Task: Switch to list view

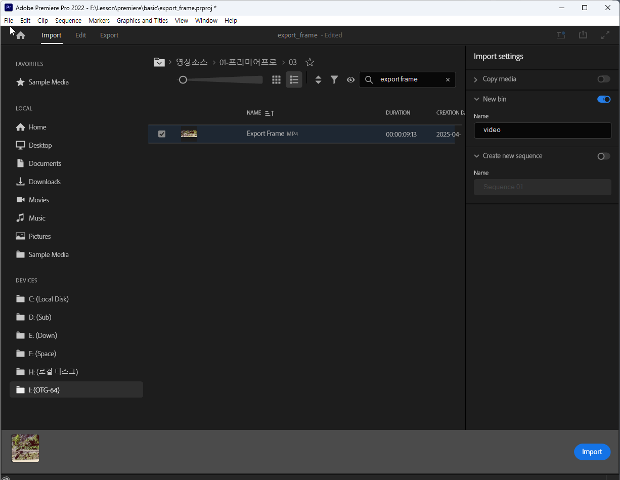Action: (x=294, y=80)
